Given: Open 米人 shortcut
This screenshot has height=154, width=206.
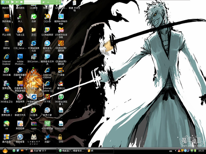Looking at the screenshot, I should click(20, 18).
